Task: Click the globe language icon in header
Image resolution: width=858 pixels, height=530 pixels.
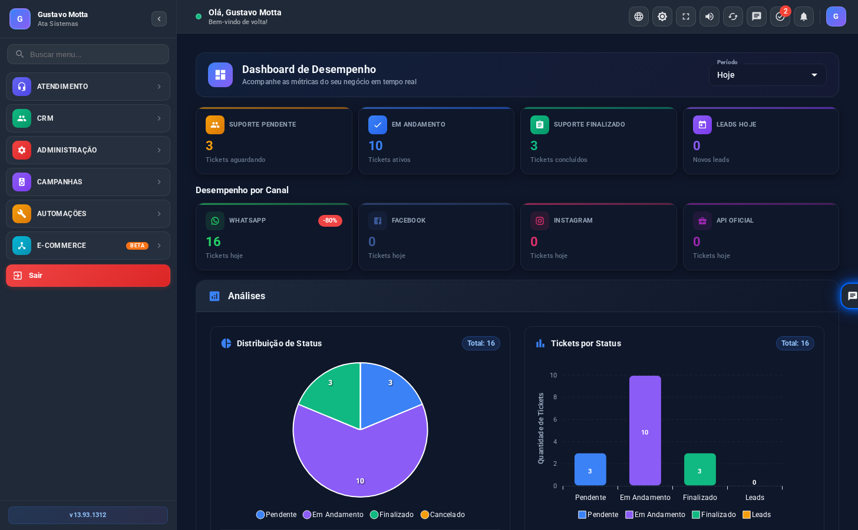Action: pos(639,16)
